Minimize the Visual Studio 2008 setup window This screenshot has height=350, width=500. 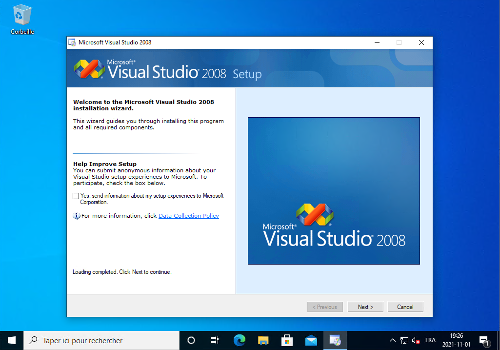pos(377,42)
